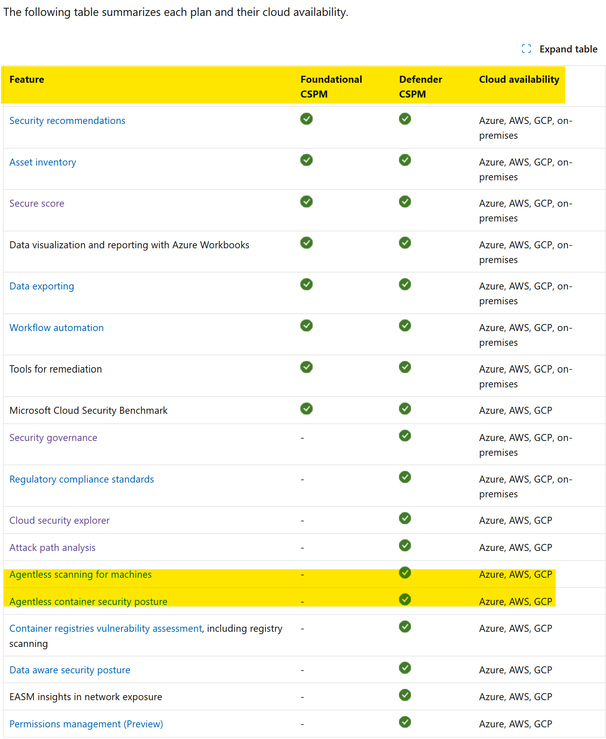Click the Expand table button
Image resolution: width=606 pixels, height=739 pixels.
click(559, 49)
